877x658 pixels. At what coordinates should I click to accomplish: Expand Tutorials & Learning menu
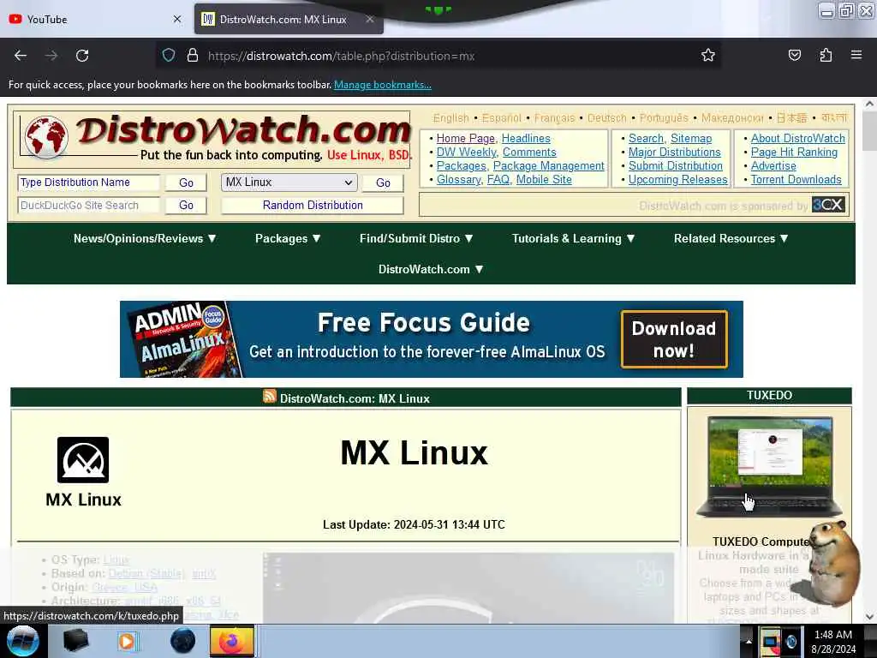click(x=574, y=238)
